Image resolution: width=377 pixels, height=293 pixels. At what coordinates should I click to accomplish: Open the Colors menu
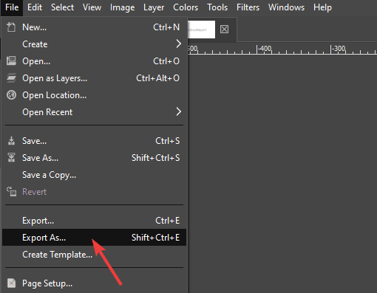[x=186, y=7]
